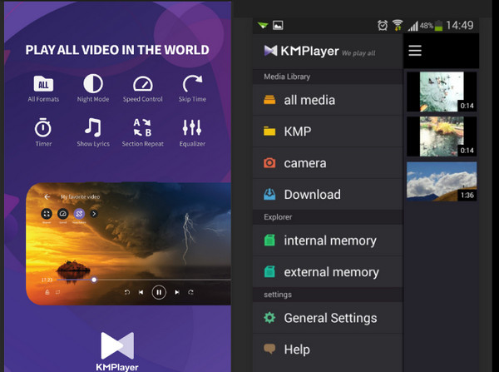Select the camera media entry
The width and height of the screenshot is (499, 372).
328,163
